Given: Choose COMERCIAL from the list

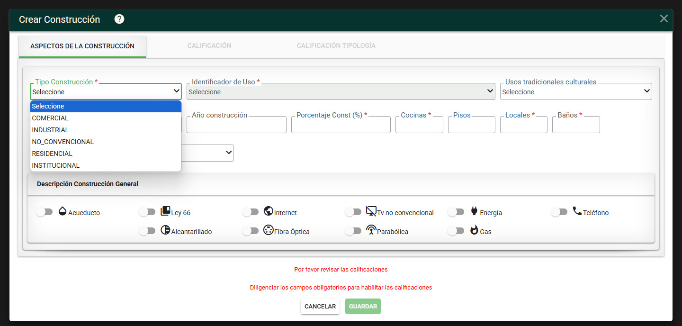Looking at the screenshot, I should [106, 118].
